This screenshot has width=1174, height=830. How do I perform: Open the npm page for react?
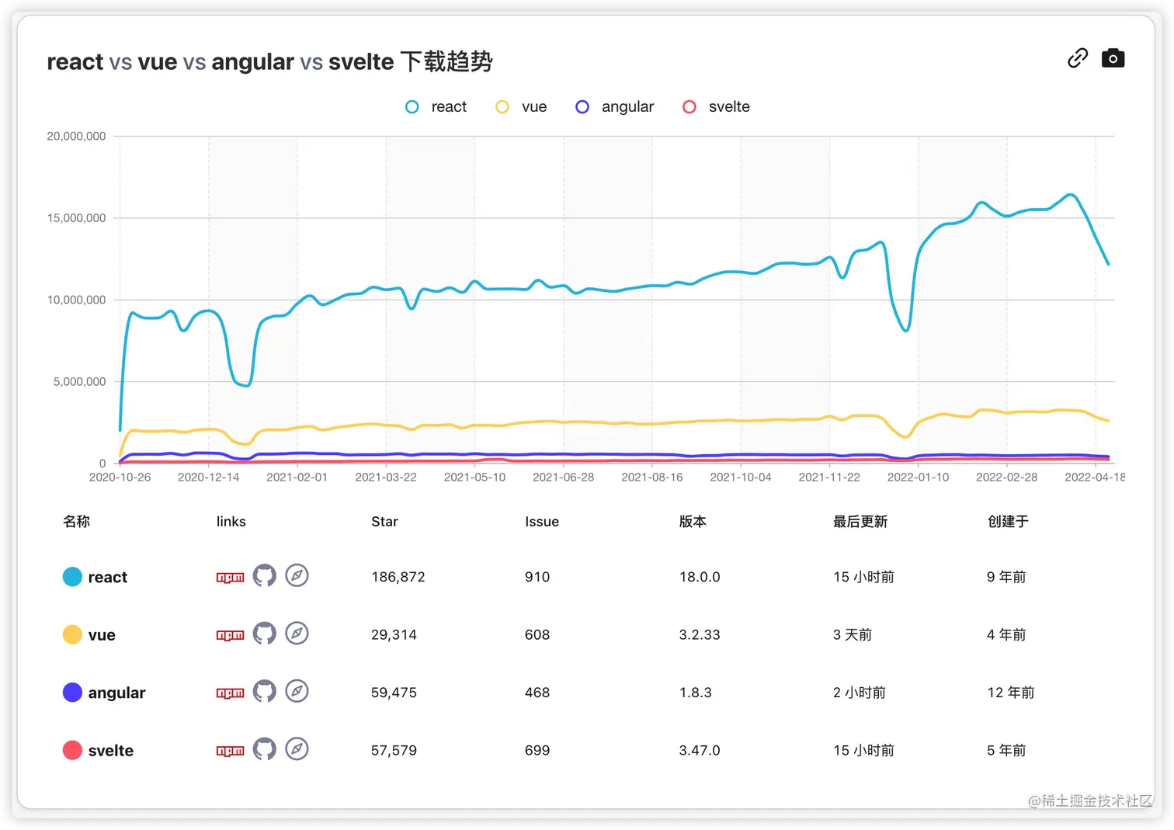tap(230, 577)
